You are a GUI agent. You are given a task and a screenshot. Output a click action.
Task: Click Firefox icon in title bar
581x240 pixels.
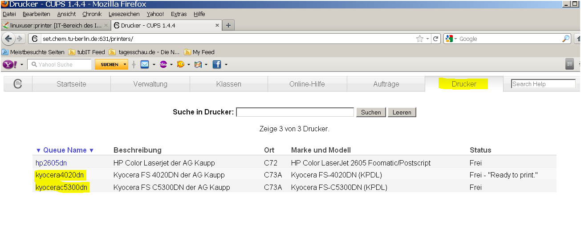(4, 4)
